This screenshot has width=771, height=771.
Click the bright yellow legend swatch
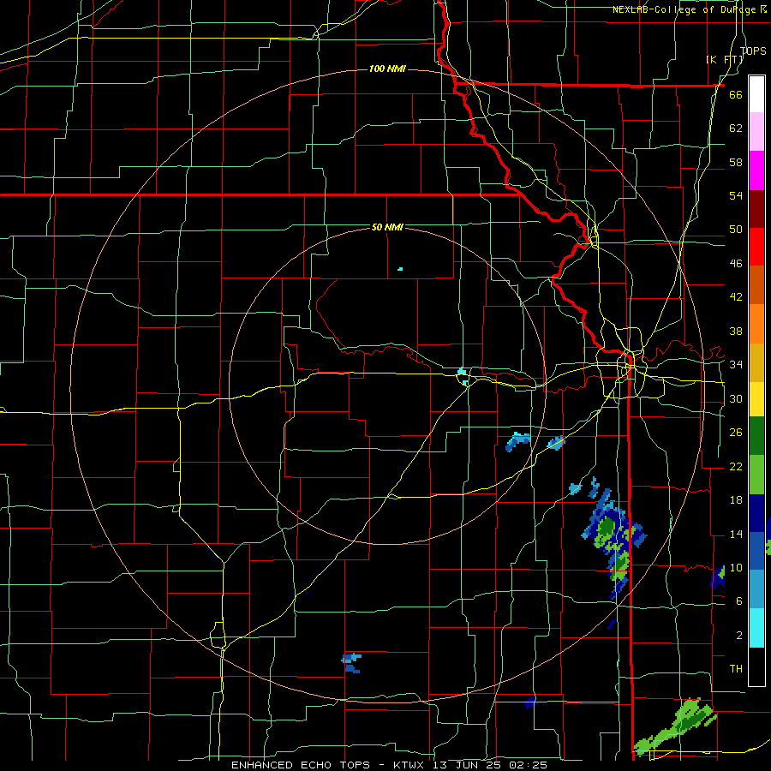tap(756, 399)
